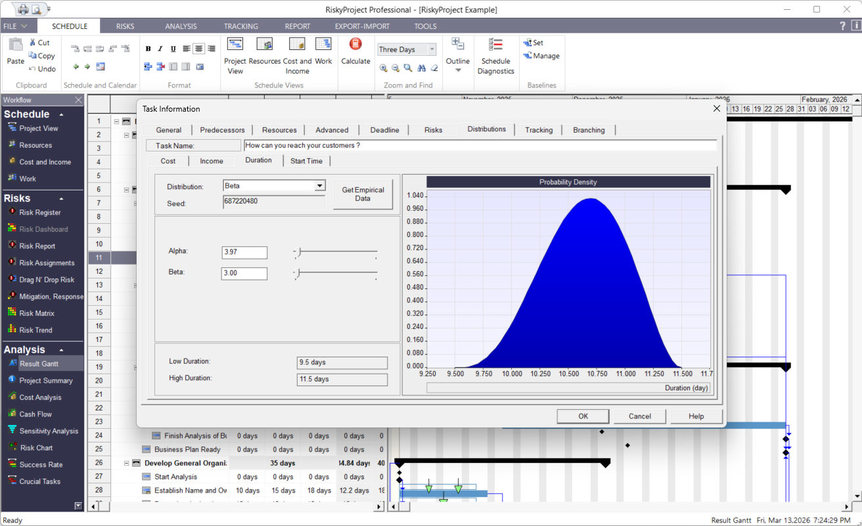This screenshot has width=862, height=526.
Task: Click the Schedule Diagnostics tool
Action: pos(495,56)
